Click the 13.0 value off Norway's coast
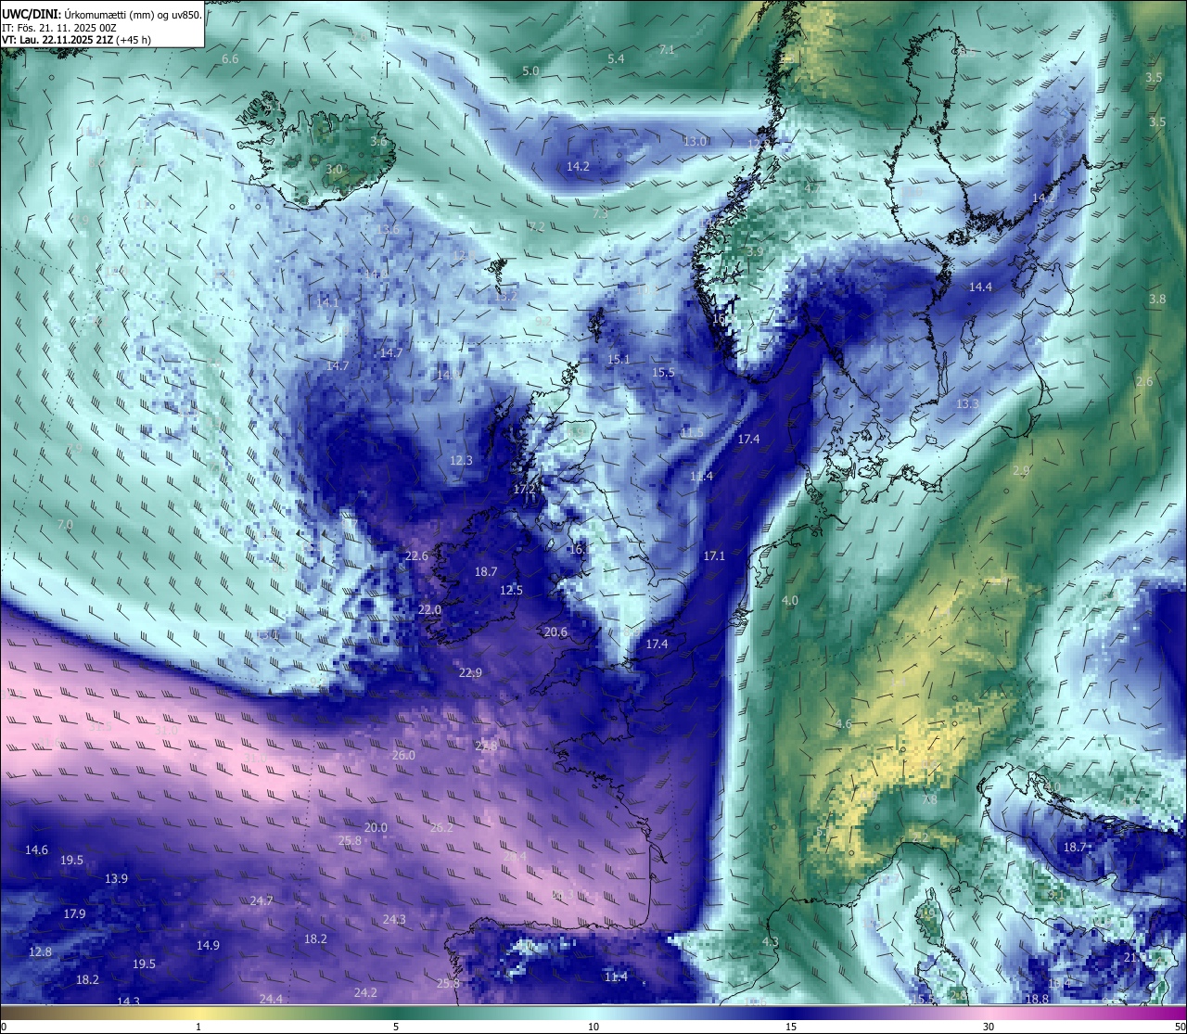This screenshot has height=1034, width=1187. 696,141
